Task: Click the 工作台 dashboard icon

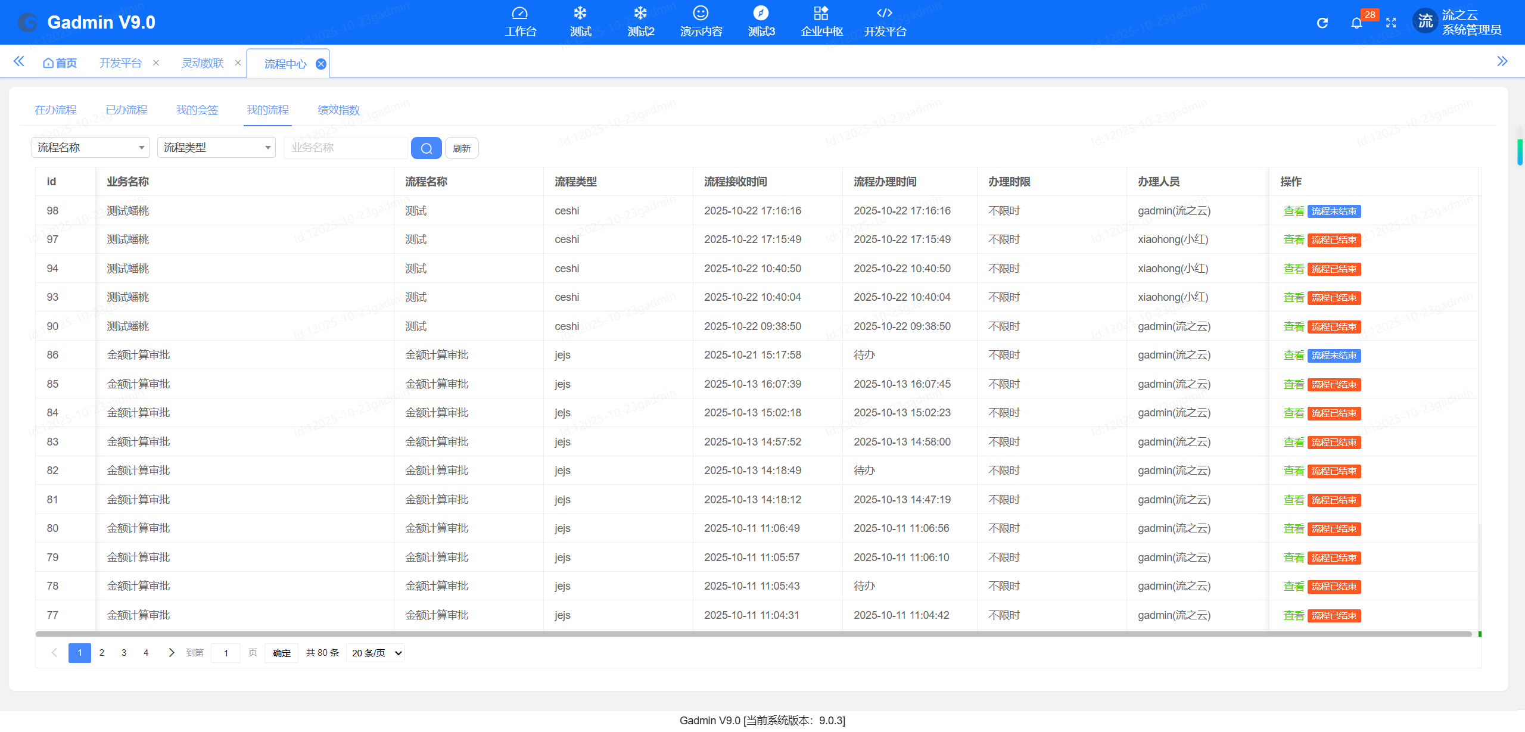Action: tap(519, 14)
